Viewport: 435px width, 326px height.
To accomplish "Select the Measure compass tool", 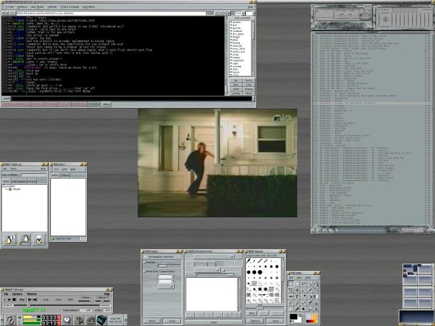I will pos(316,309).
